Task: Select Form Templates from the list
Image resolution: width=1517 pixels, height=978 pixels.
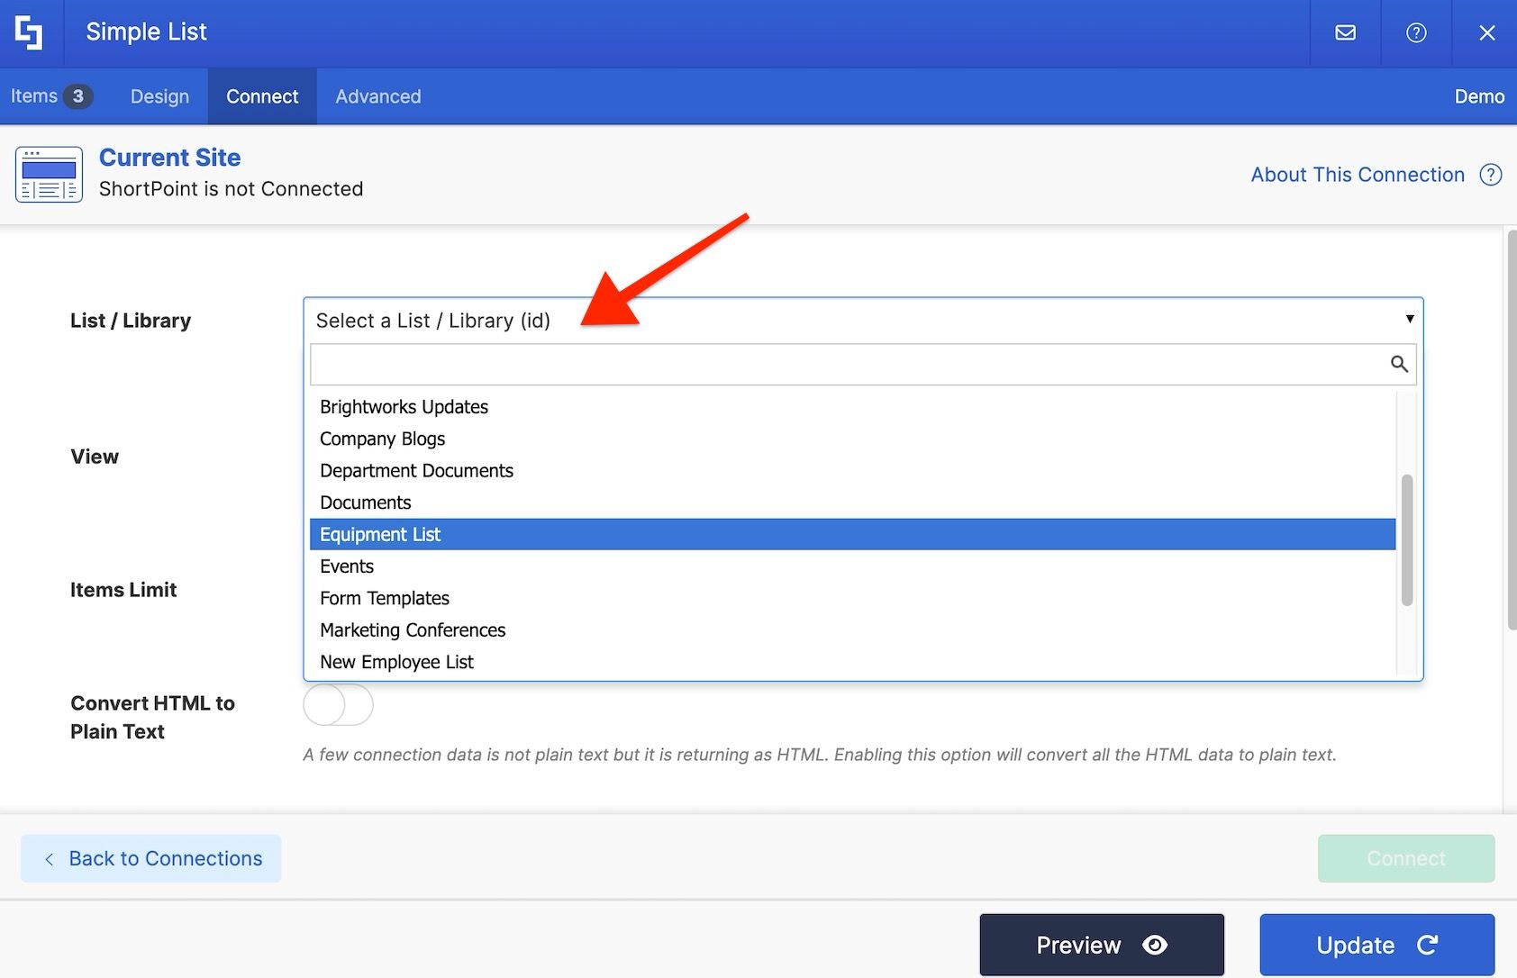Action: [x=852, y=598]
